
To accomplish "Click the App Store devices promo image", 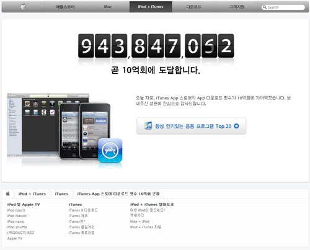I will (x=64, y=128).
